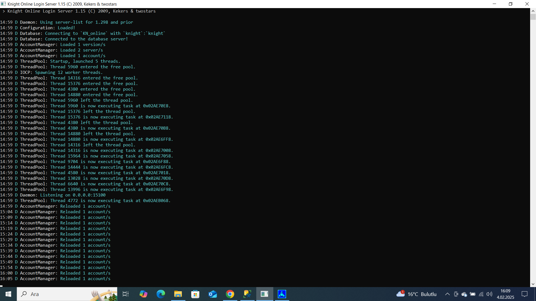
Task: Click the console scrollbar down arrow
Action: (533, 284)
